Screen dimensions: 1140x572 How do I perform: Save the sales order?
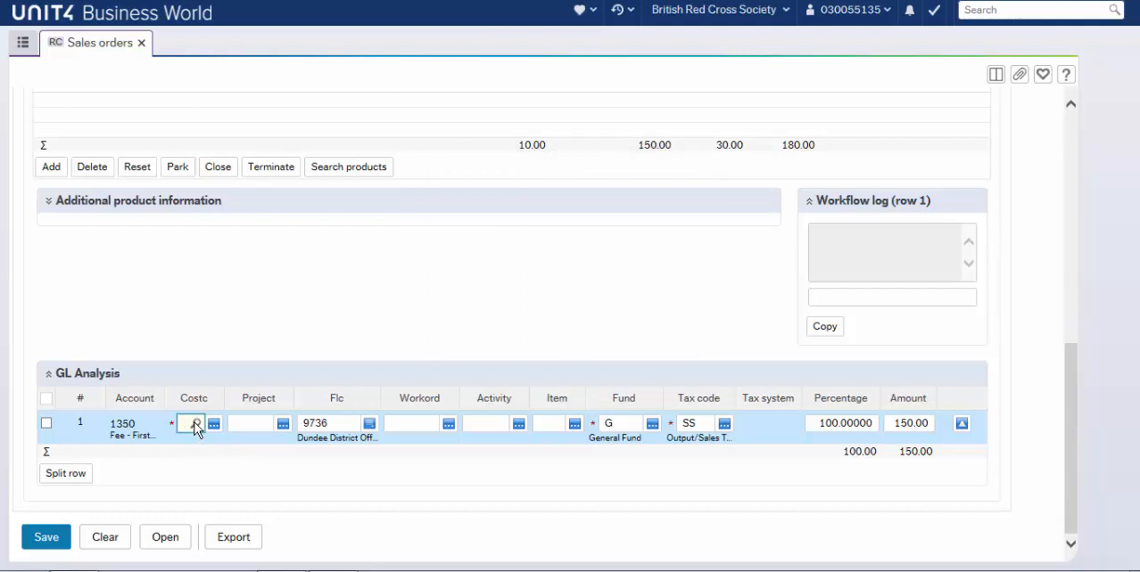coord(46,537)
